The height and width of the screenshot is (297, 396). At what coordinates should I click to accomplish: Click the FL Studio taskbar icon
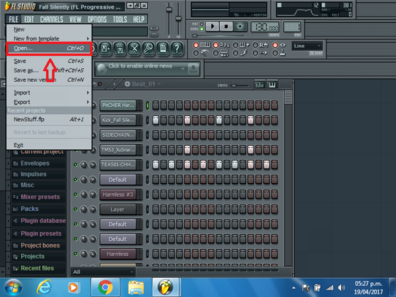tap(166, 287)
